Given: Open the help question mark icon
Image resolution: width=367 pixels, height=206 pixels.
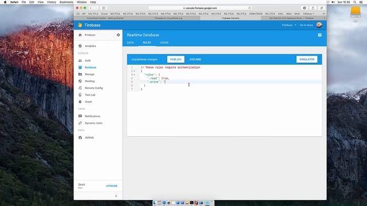Looking at the screenshot, I should coord(320,35).
